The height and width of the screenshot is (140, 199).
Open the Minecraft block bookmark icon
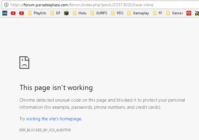click(66, 13)
